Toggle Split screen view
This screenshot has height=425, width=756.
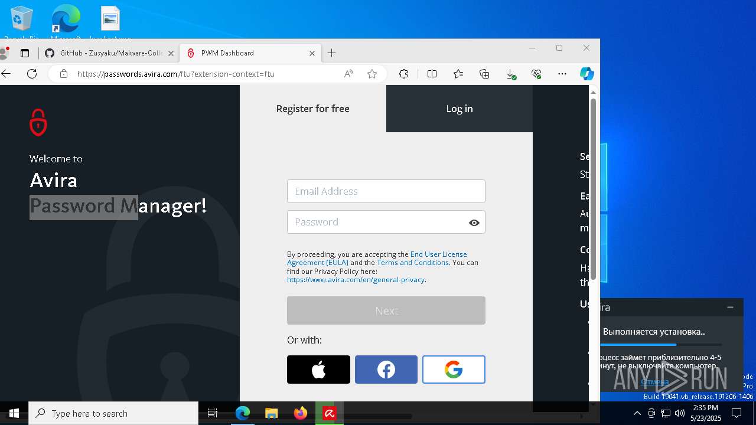pyautogui.click(x=432, y=74)
